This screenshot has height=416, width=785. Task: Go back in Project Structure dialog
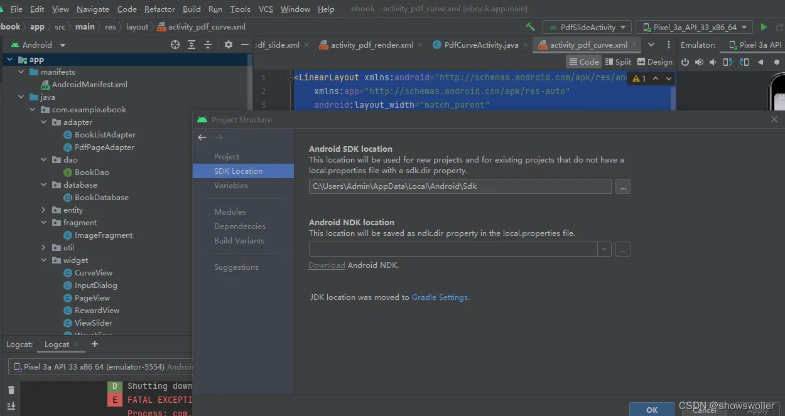(x=202, y=137)
